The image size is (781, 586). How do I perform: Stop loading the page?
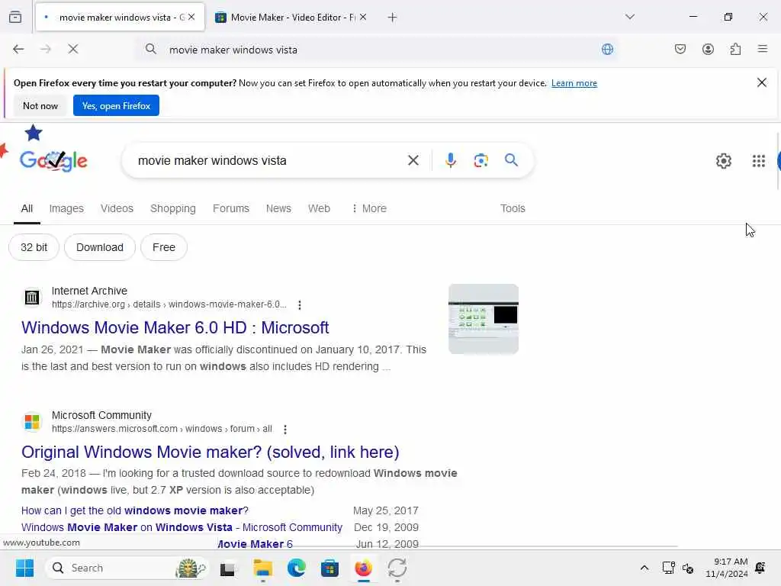tap(72, 49)
